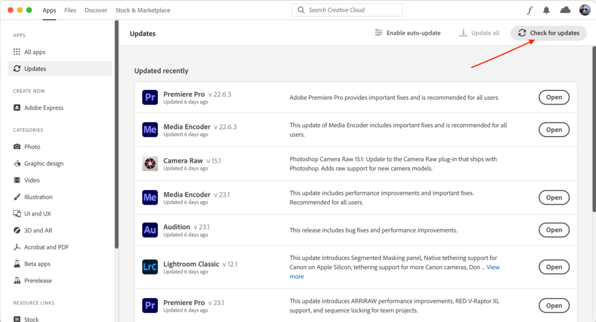Select All apps in the sidebar
Image resolution: width=596 pixels, height=322 pixels.
click(60, 52)
